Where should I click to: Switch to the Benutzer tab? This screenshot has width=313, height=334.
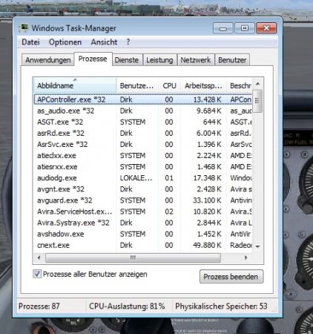coord(232,60)
